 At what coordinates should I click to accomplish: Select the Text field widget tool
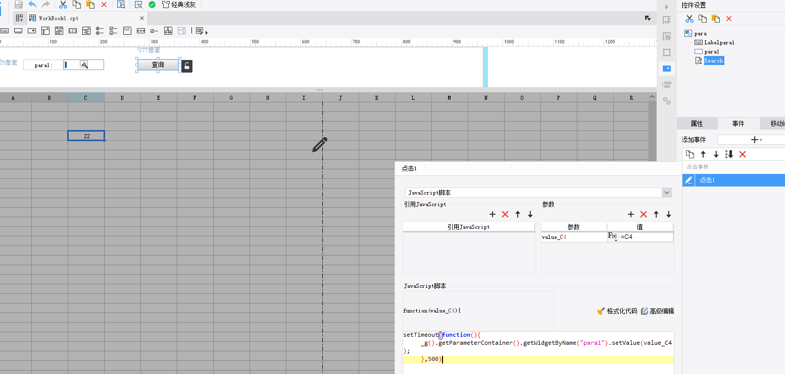18,31
